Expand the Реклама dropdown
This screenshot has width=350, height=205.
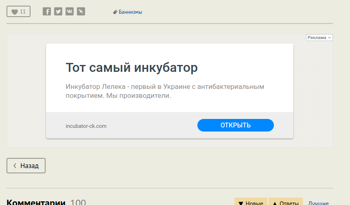pyautogui.click(x=319, y=38)
